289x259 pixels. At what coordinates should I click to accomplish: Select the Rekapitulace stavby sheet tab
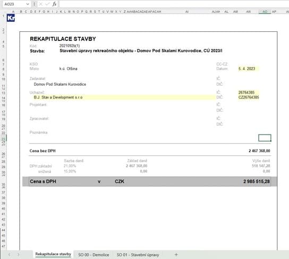click(x=53, y=254)
